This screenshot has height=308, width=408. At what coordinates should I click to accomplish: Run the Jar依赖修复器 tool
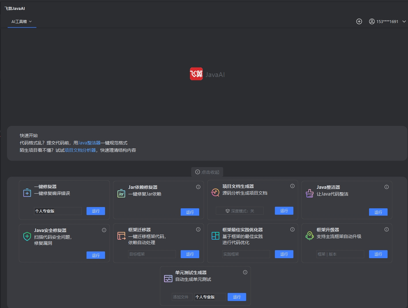pos(190,212)
